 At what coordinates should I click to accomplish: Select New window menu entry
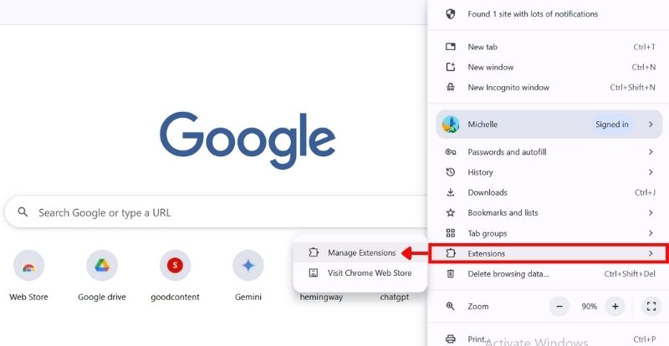[x=549, y=67]
